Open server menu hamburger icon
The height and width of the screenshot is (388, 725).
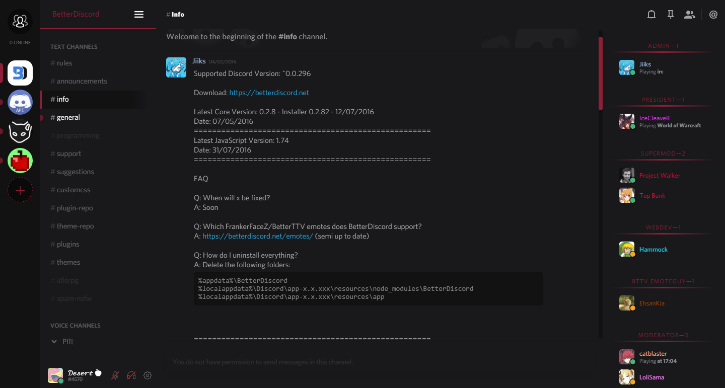(139, 15)
